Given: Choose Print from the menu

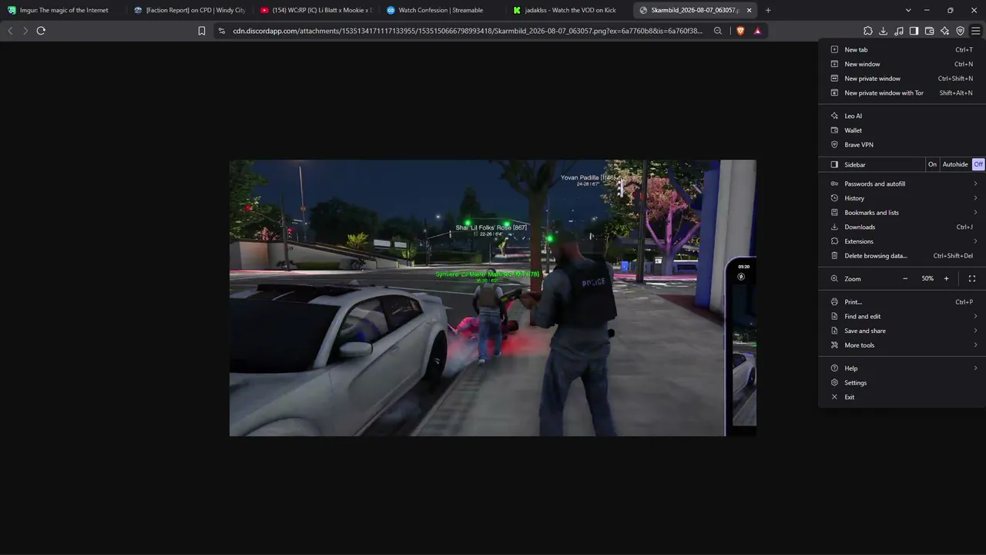Looking at the screenshot, I should 902,302.
